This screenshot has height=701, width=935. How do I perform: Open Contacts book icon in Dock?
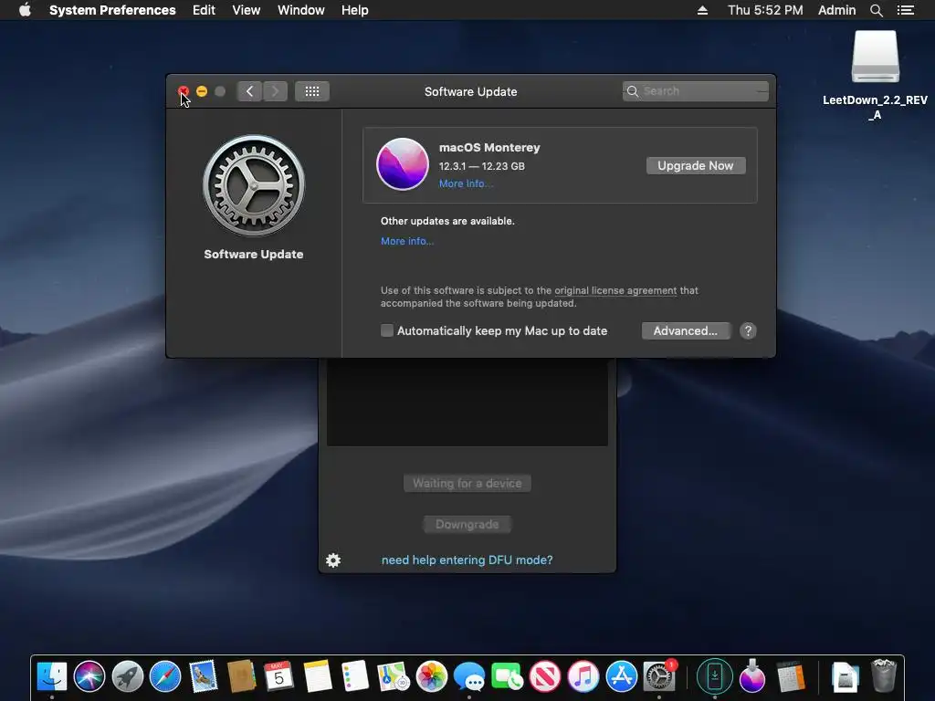click(x=241, y=676)
